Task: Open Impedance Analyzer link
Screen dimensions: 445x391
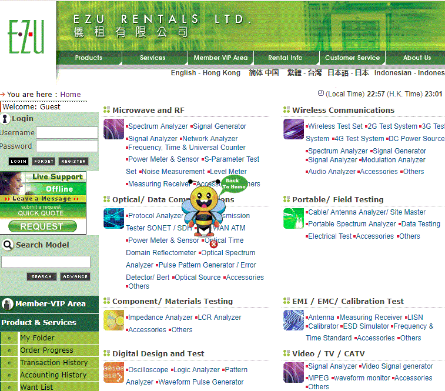Action: [x=160, y=317]
